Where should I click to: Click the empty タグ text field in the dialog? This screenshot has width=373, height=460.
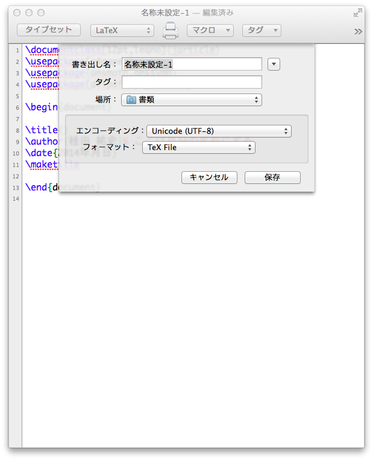point(192,82)
